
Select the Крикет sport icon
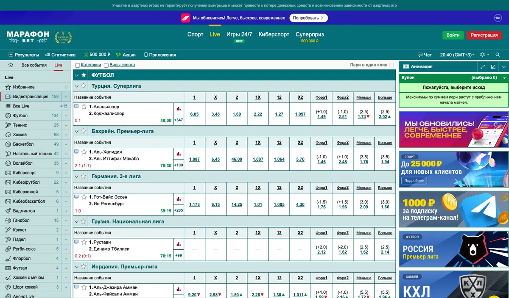coord(8,230)
